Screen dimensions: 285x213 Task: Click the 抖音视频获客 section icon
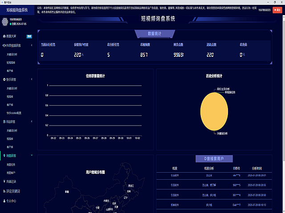4,45
